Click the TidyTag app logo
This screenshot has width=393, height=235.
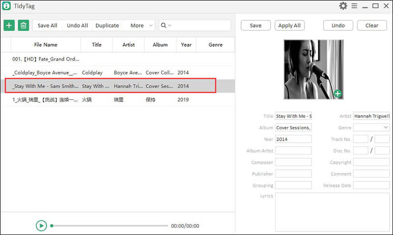6,6
